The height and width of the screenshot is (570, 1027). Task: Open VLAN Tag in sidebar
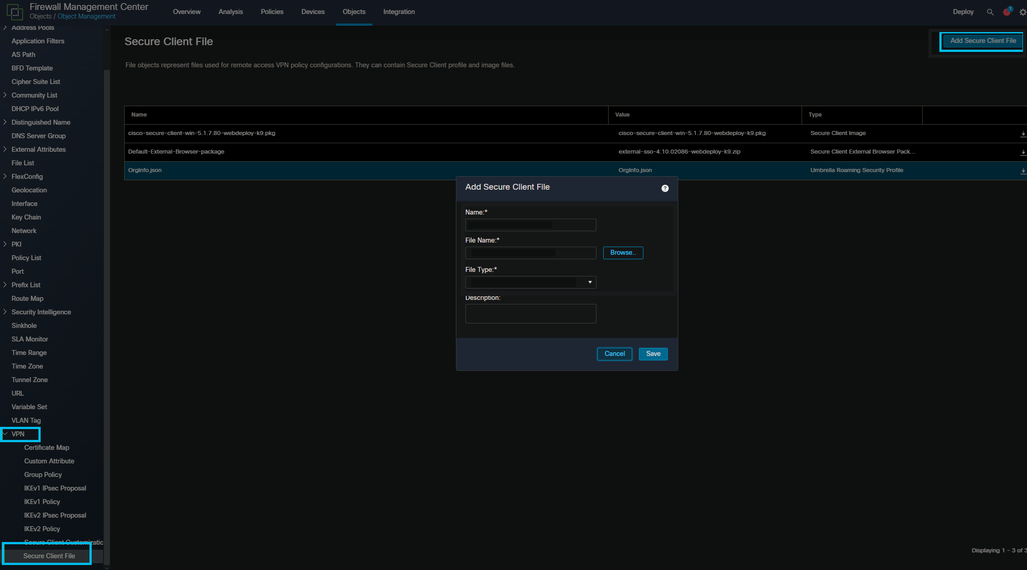[x=26, y=420]
